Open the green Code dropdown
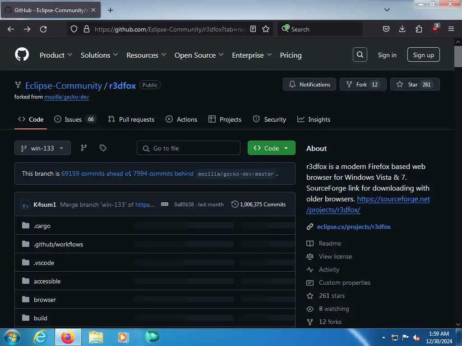 tap(271, 148)
